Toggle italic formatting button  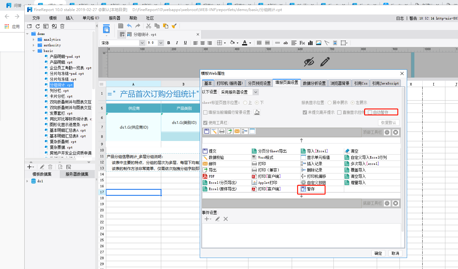[x=177, y=43]
